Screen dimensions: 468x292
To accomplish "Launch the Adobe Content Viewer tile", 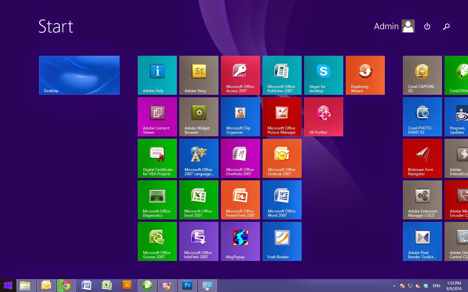I will [157, 117].
